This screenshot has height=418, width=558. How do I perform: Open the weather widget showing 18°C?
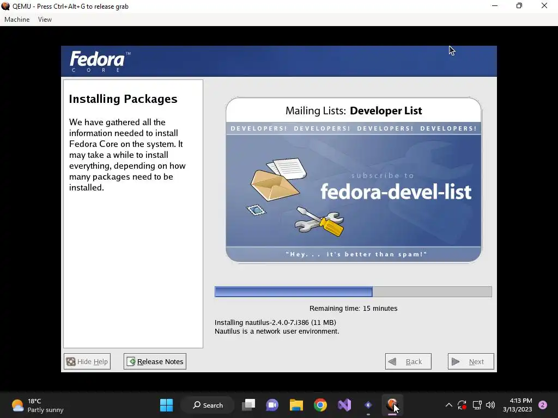(38, 405)
